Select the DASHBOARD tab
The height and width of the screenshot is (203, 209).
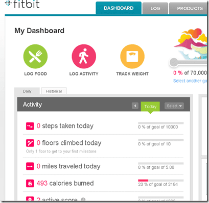[x=119, y=8]
